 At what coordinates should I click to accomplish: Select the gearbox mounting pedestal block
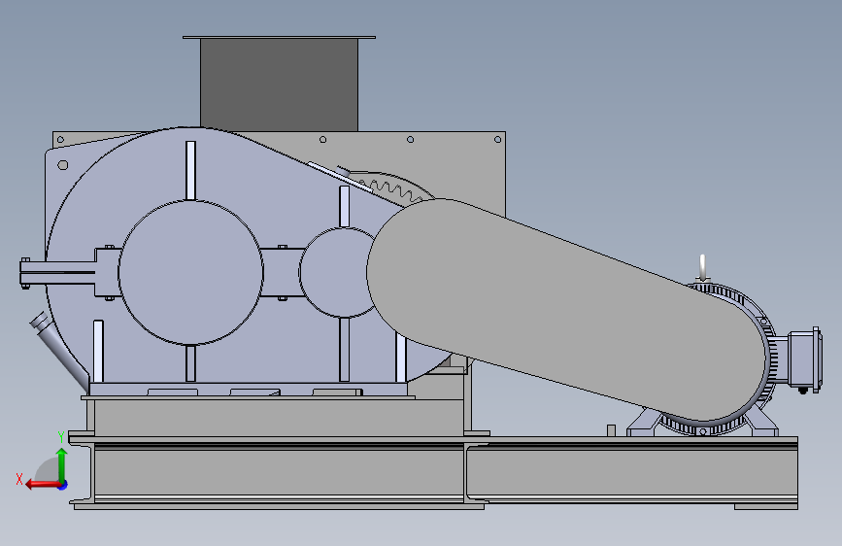(278, 417)
